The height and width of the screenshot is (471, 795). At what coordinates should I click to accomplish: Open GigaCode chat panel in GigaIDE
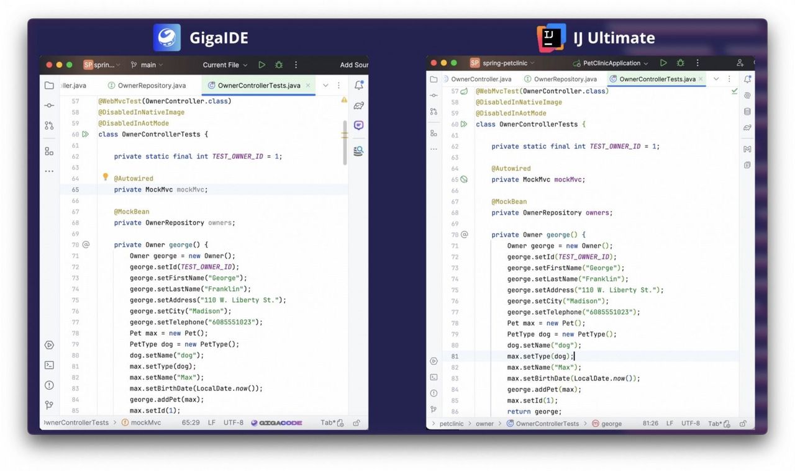click(x=359, y=125)
